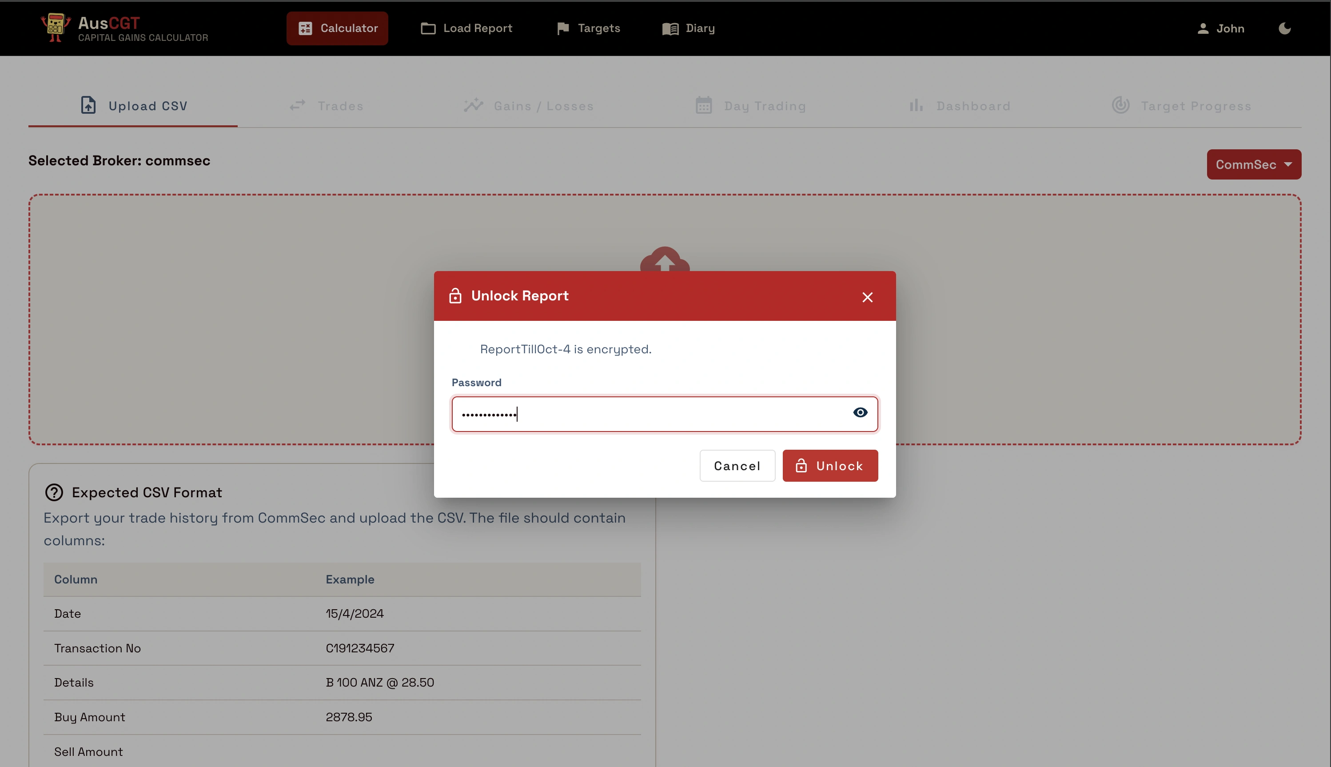Focus the Password input field
This screenshot has height=767, width=1331.
click(665, 414)
